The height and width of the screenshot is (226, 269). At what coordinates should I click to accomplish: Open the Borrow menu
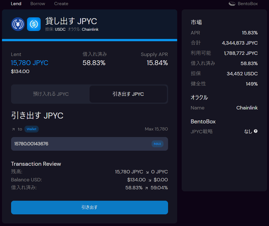coord(38,4)
